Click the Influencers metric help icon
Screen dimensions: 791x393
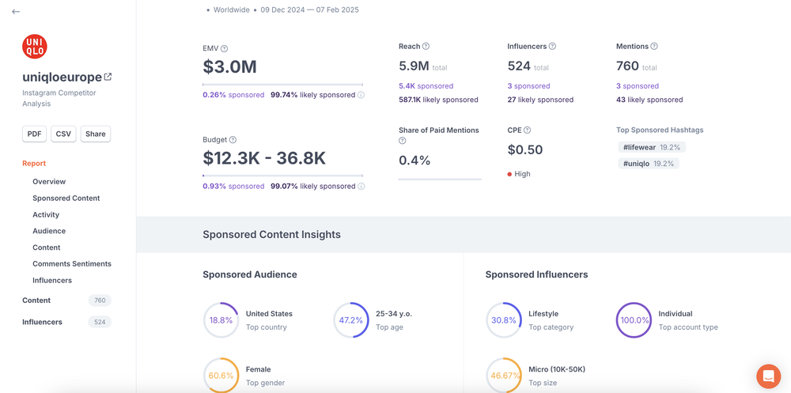552,46
